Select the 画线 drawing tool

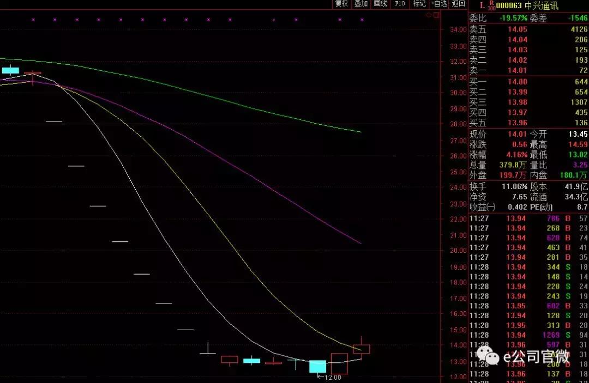380,4
